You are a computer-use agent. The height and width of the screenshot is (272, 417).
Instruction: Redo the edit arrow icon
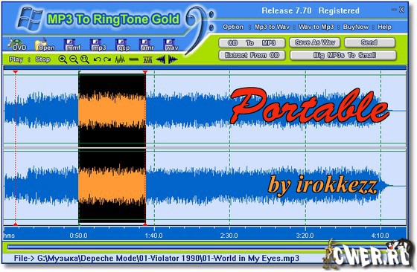[107, 59]
